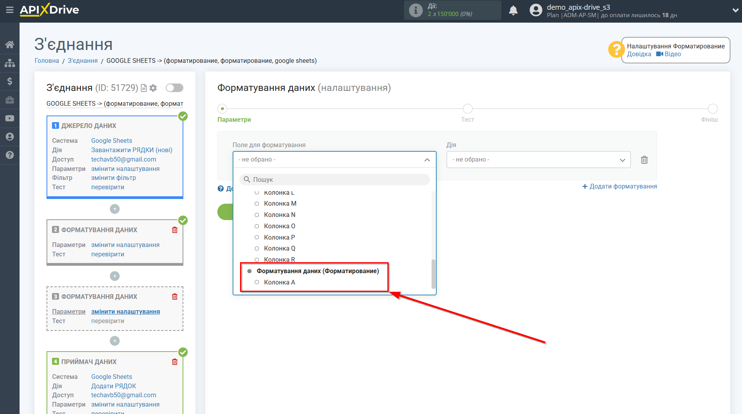Select Колонка M option
The image size is (742, 414).
tap(280, 203)
